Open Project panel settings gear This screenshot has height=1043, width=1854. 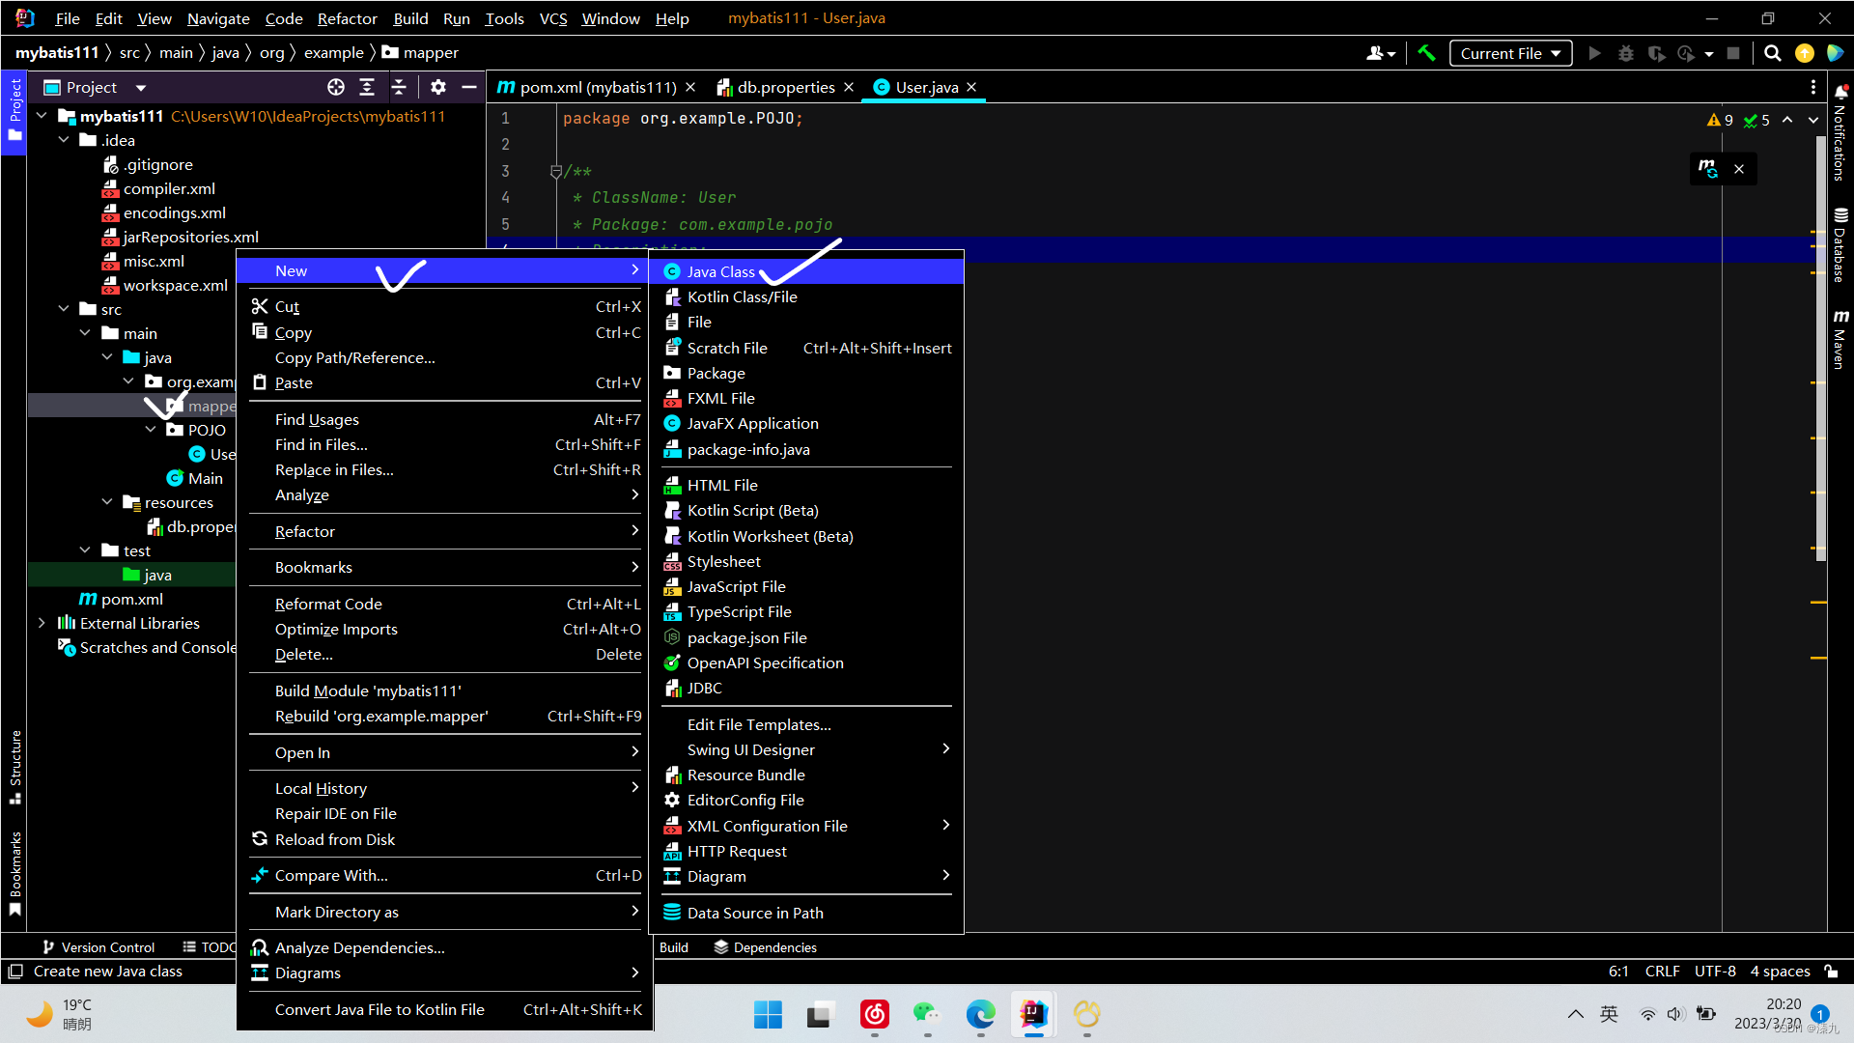[437, 87]
